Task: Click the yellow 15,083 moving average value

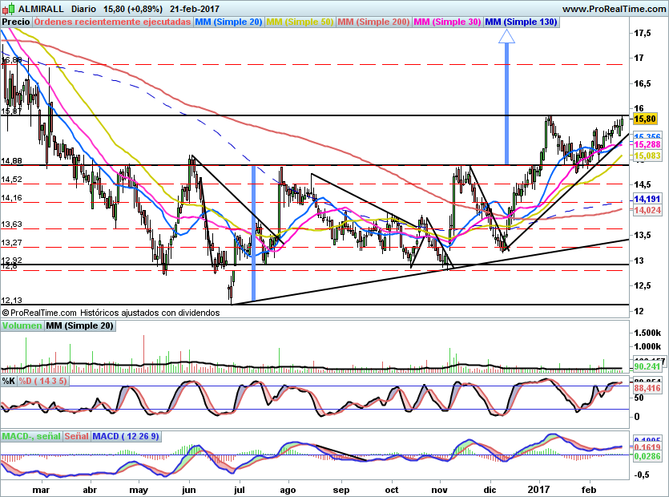Action: [647, 156]
